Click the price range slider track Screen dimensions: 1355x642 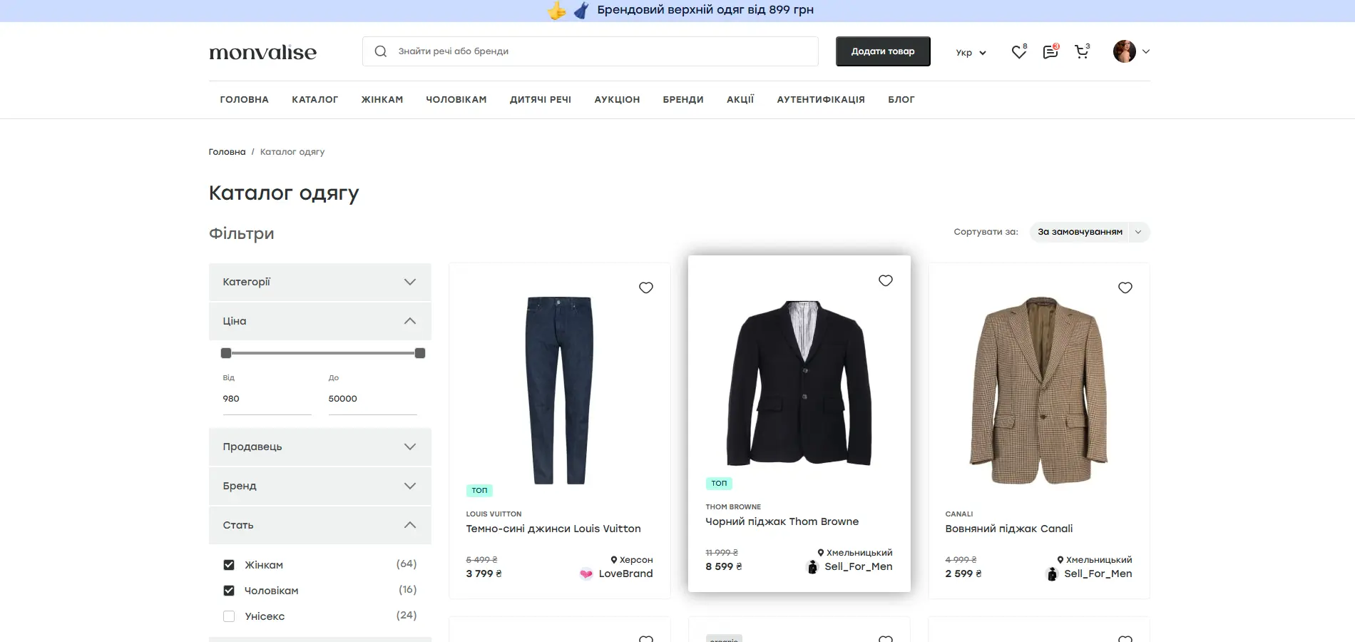(323, 353)
